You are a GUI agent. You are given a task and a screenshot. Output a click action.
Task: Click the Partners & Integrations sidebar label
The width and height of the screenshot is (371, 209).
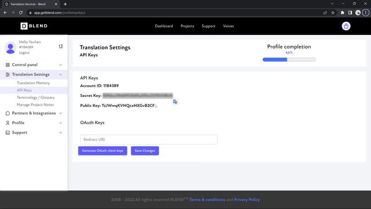point(34,113)
